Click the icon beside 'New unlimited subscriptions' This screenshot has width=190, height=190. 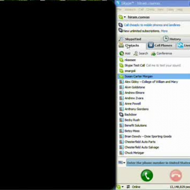point(120,30)
